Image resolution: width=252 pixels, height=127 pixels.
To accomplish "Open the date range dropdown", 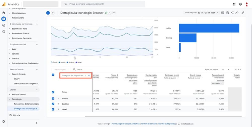I will click(x=208, y=13).
